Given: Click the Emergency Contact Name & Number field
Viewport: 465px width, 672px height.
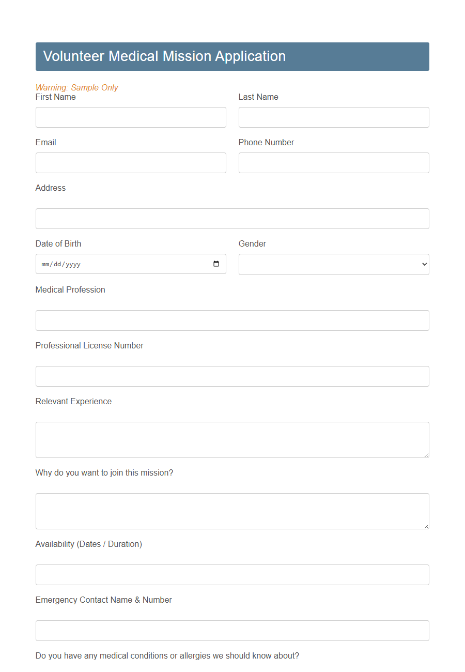Looking at the screenshot, I should tap(232, 630).
